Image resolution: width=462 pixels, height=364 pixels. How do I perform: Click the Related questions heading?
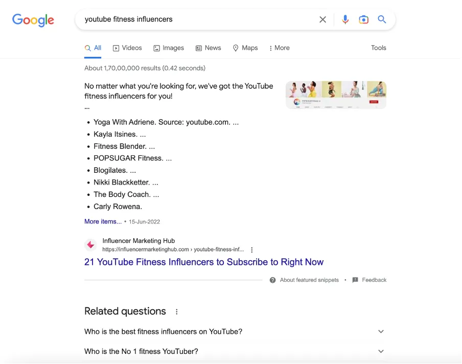coord(125,311)
